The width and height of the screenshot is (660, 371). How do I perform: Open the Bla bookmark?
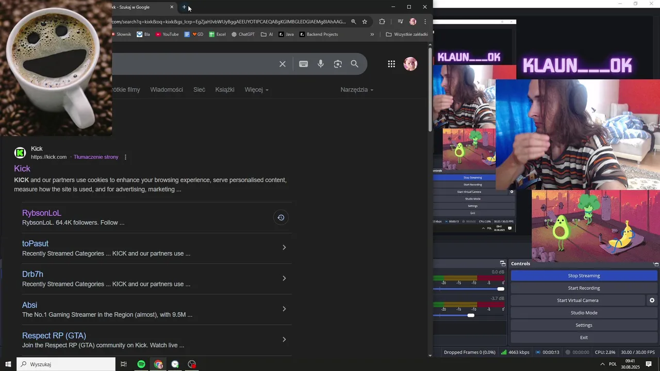click(x=143, y=35)
